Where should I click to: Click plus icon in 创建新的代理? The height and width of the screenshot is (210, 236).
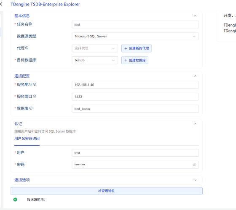[x=126, y=48]
